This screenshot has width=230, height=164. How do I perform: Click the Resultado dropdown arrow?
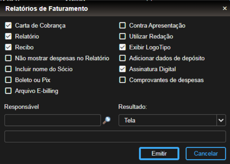(221, 120)
